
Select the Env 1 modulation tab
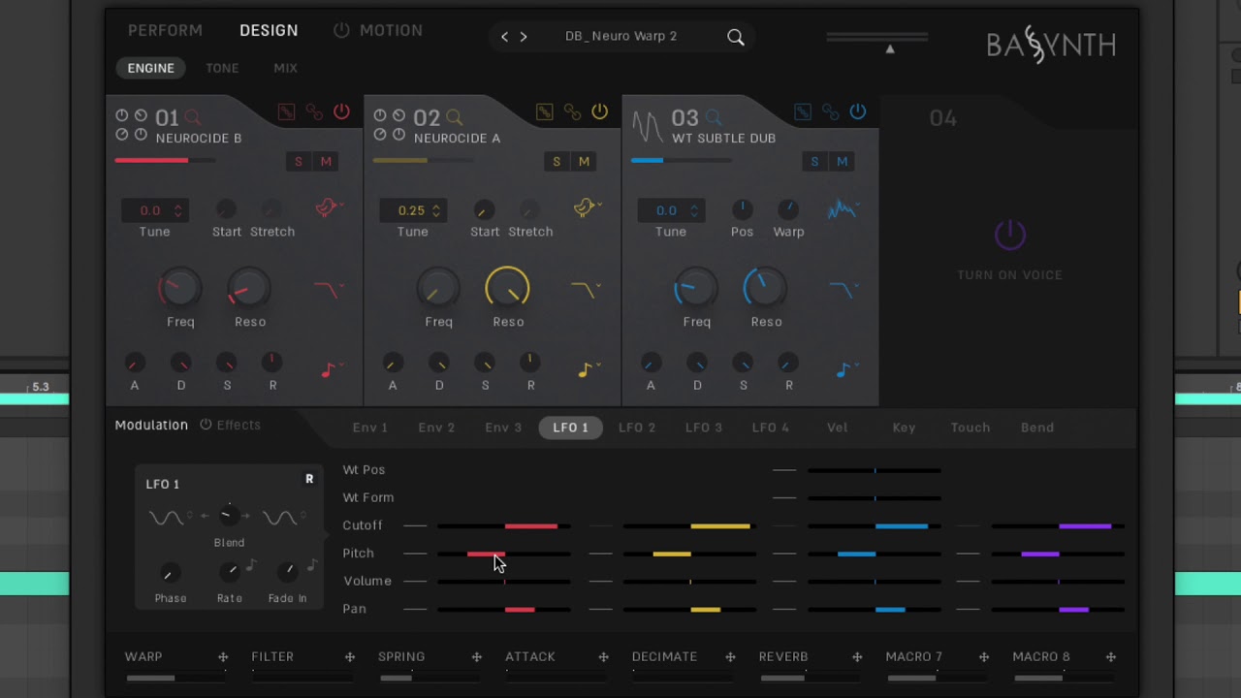tap(370, 428)
